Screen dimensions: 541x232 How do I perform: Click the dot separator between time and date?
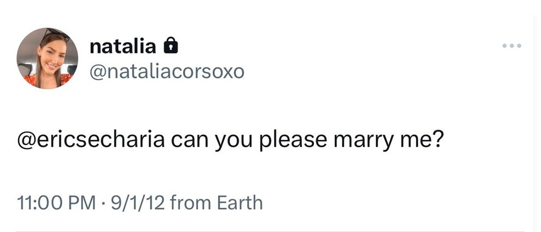103,203
